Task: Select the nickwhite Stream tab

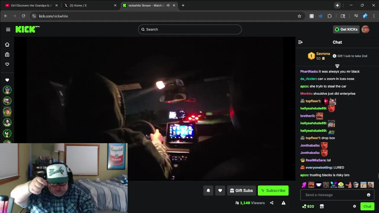Action: [149, 5]
